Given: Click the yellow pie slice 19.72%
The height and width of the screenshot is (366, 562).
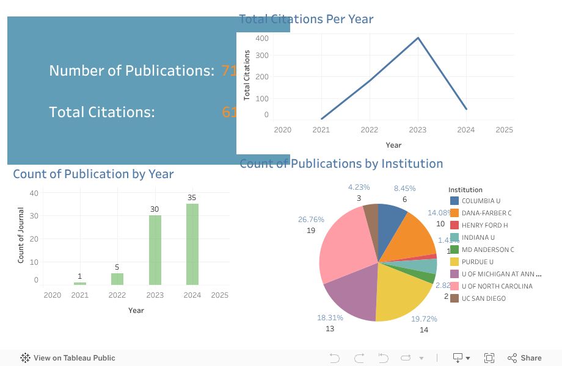Looking at the screenshot, I should 401,293.
